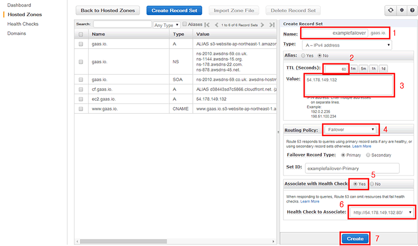This screenshot has width=418, height=246.
Task: Open the Any Type filter dropdown
Action: (166, 25)
